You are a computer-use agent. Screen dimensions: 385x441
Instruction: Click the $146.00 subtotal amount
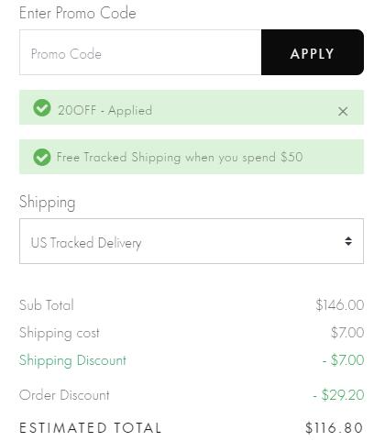(x=340, y=305)
